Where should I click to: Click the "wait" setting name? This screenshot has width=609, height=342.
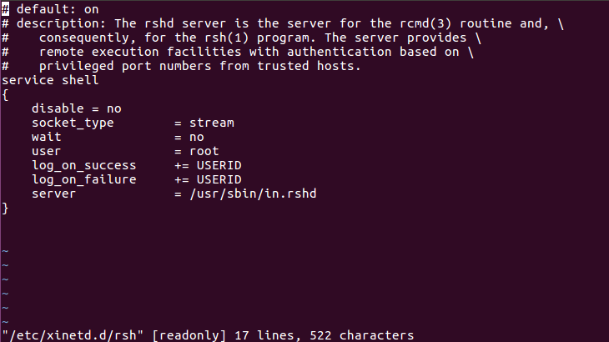(46, 137)
